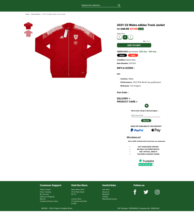Open the Twitter bird icon
This screenshot has height=215, width=194.
(x=146, y=192)
